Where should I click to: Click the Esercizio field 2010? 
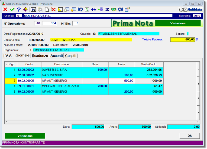coord(197,16)
